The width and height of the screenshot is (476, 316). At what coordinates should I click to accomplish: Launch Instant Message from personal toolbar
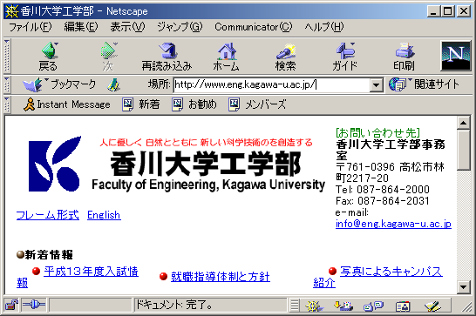coord(67,104)
